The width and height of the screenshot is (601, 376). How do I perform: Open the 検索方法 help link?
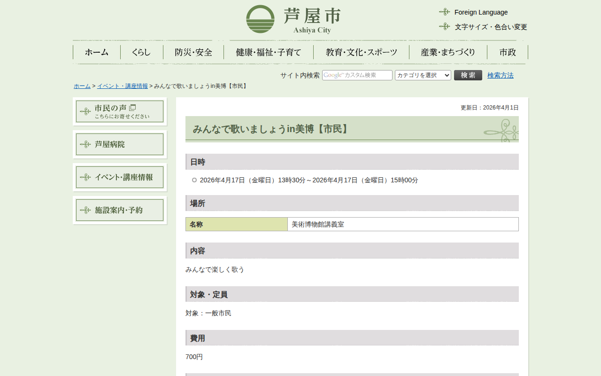[x=500, y=75]
